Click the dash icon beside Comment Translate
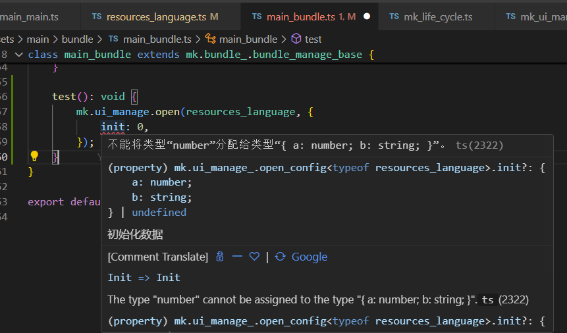This screenshot has height=333, width=567. [x=237, y=257]
